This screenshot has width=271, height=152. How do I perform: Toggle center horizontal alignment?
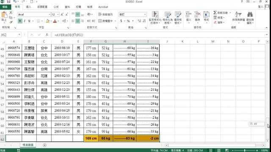pos(77,21)
